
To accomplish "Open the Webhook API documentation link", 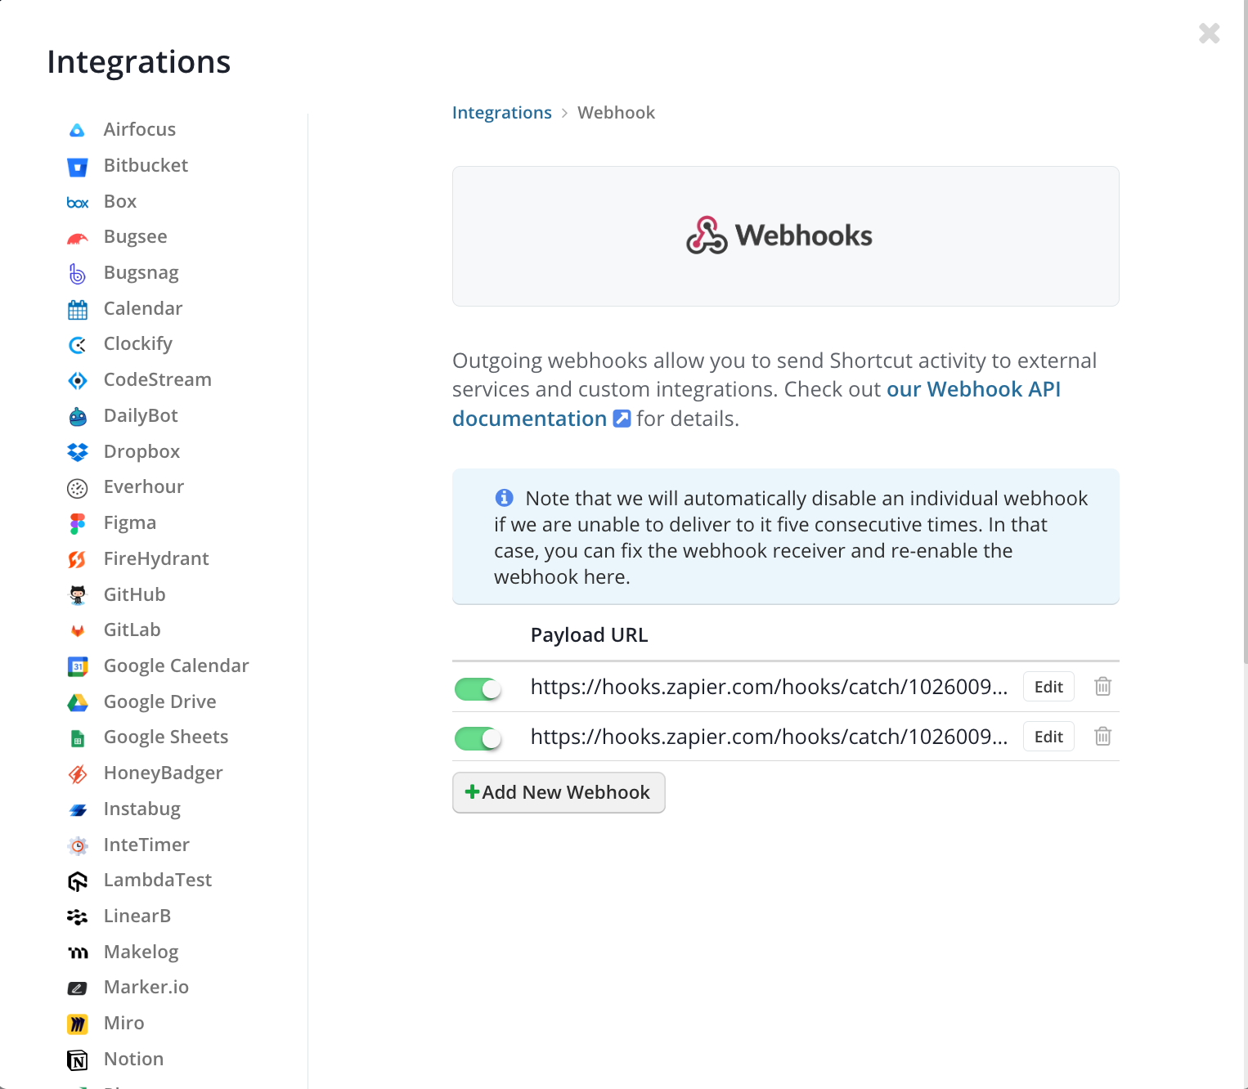I will pyautogui.click(x=756, y=404).
